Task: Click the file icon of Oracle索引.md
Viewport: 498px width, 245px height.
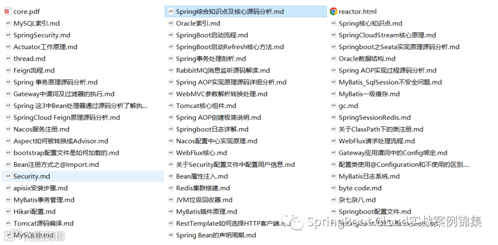Action: 171,23
